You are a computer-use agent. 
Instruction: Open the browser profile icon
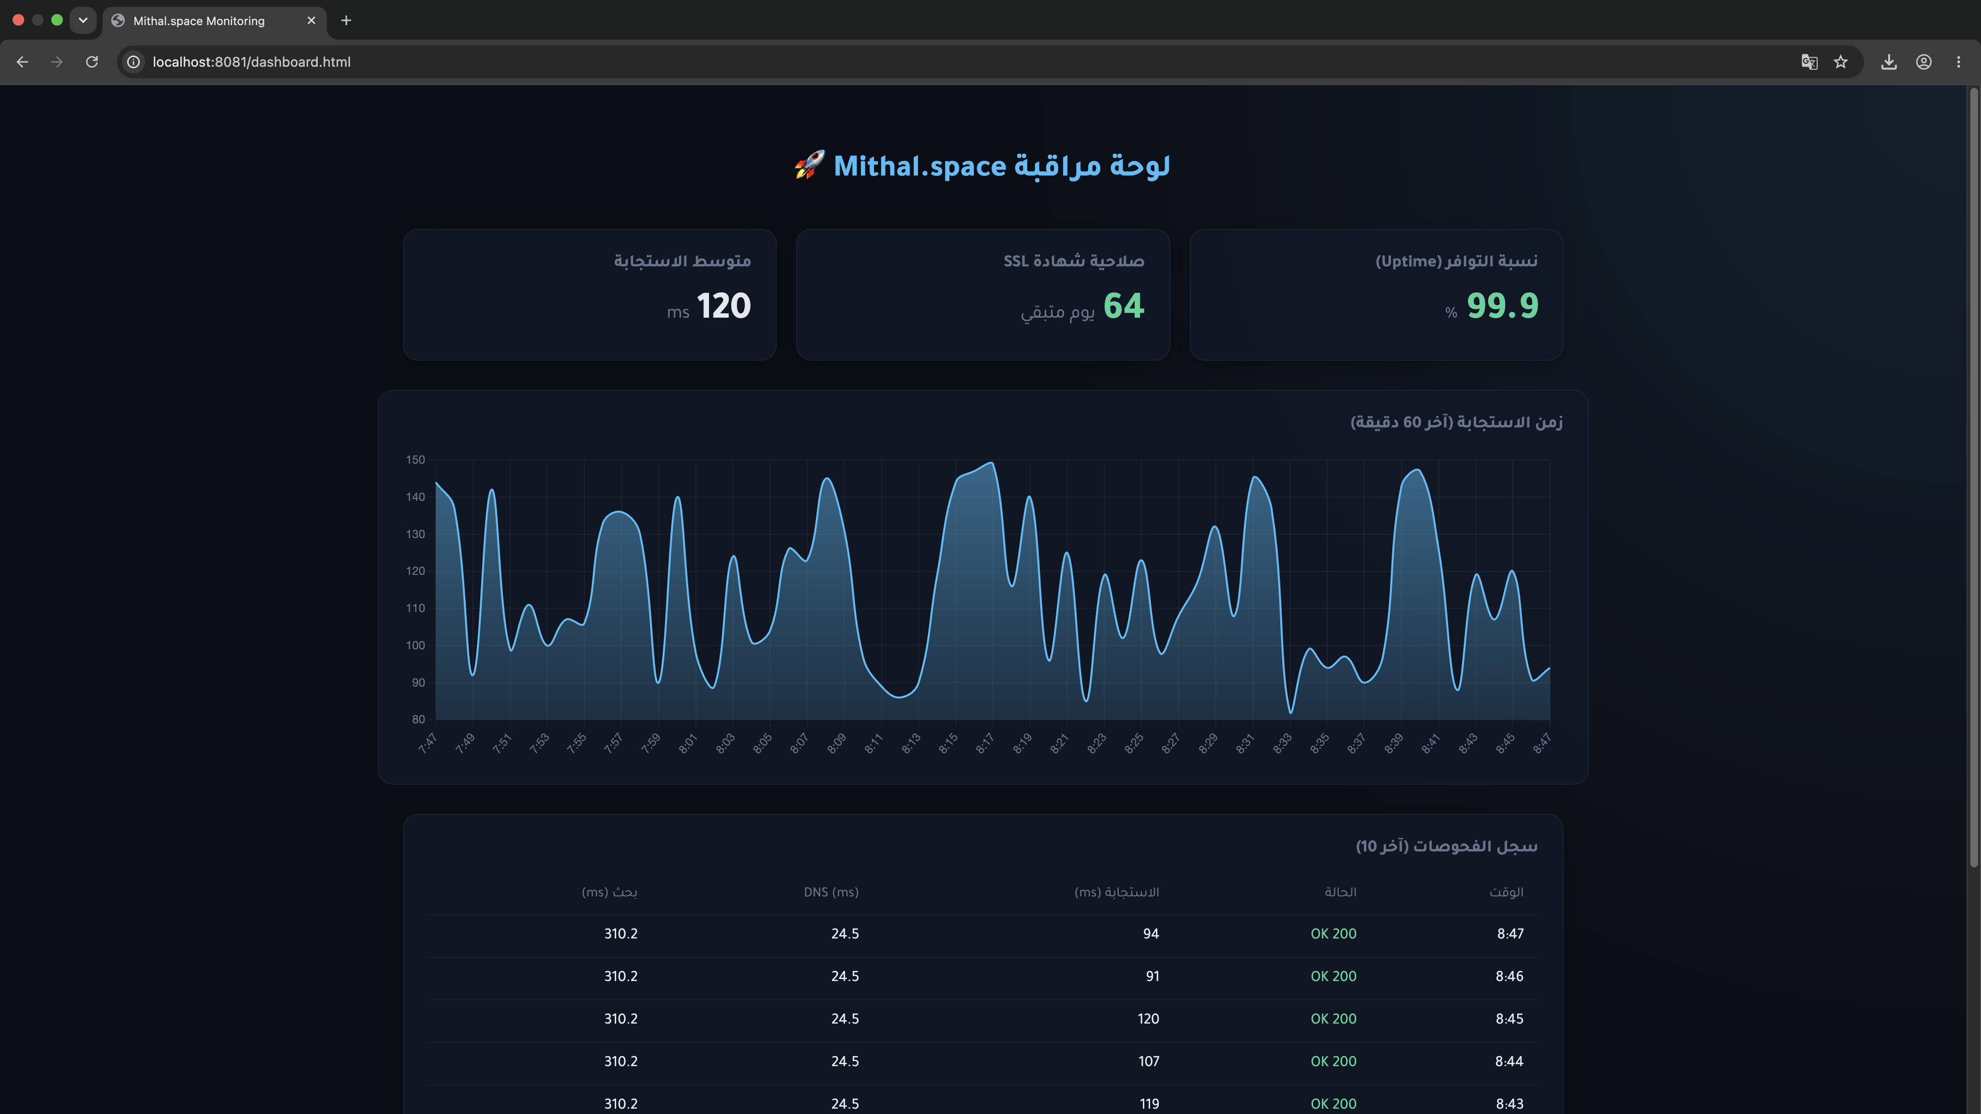pyautogui.click(x=1923, y=62)
